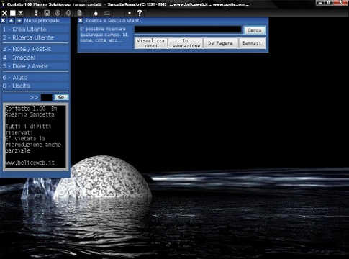This screenshot has height=259, width=349.
Task: Click the In Lavorazione button
Action: (x=185, y=43)
